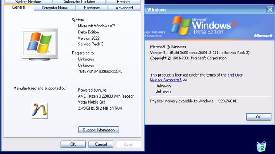
Task: Click 'Copyright © 1981-2001 Microsoft Corporation'
Action: pyautogui.click(x=188, y=58)
